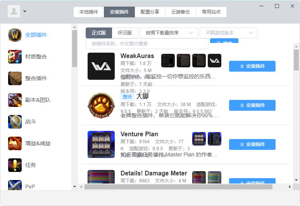The height and width of the screenshot is (206, 300).
Task: Click the addon list vertical scrollbar thumb
Action: pyautogui.click(x=296, y=60)
